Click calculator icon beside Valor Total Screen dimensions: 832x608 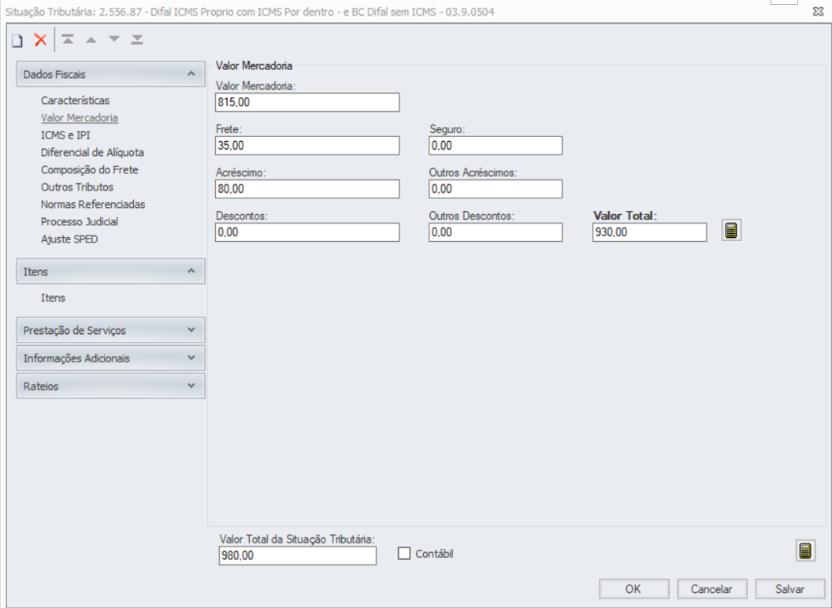(x=731, y=231)
